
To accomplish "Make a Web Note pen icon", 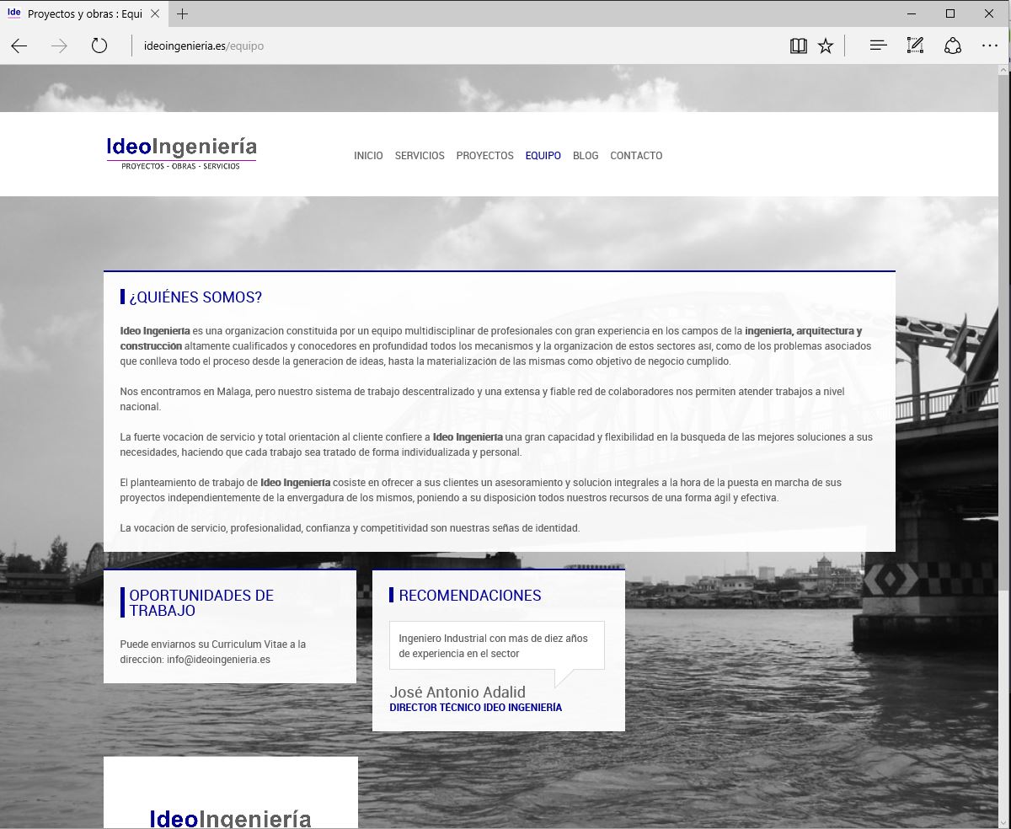I will tap(915, 46).
